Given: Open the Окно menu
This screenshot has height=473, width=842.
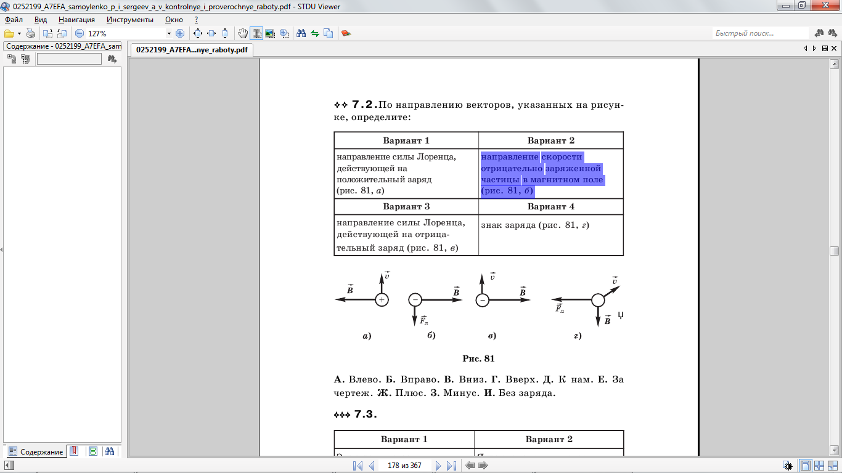Looking at the screenshot, I should click(x=174, y=20).
